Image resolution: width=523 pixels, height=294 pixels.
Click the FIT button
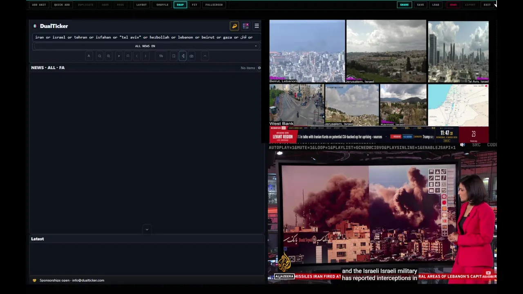tap(194, 5)
